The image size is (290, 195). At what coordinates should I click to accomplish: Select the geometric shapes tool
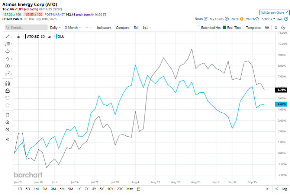coord(7,51)
